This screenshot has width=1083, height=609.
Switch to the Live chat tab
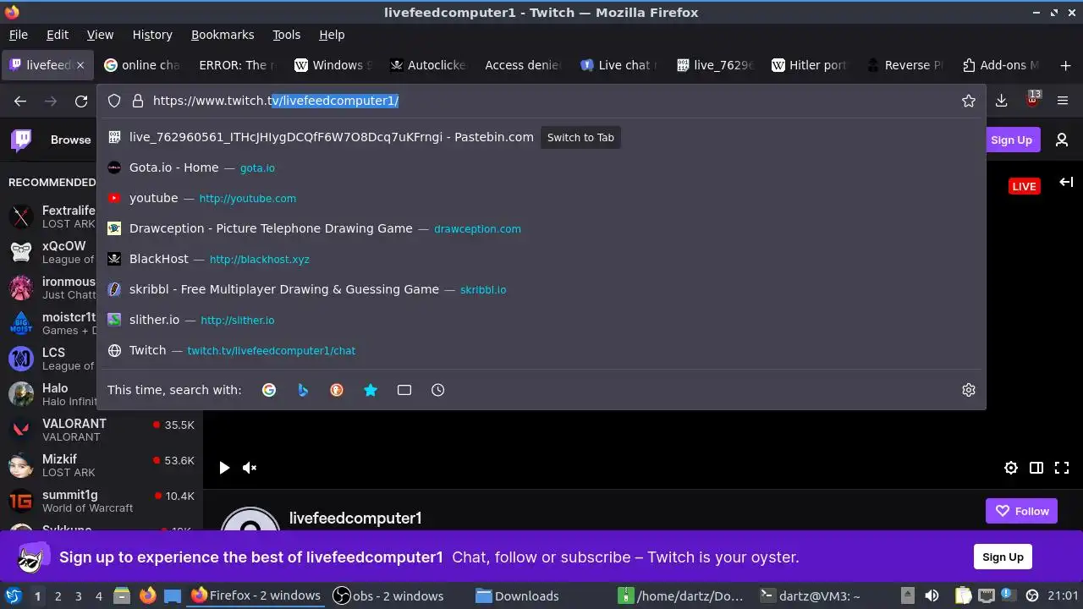pos(618,65)
